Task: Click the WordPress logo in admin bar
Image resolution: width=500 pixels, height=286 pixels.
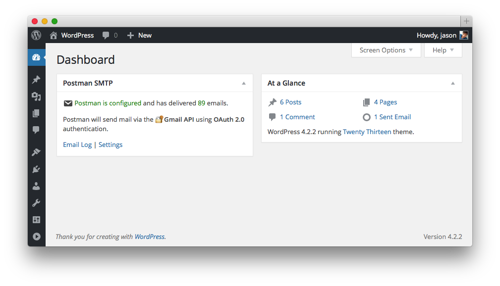Action: [x=36, y=35]
